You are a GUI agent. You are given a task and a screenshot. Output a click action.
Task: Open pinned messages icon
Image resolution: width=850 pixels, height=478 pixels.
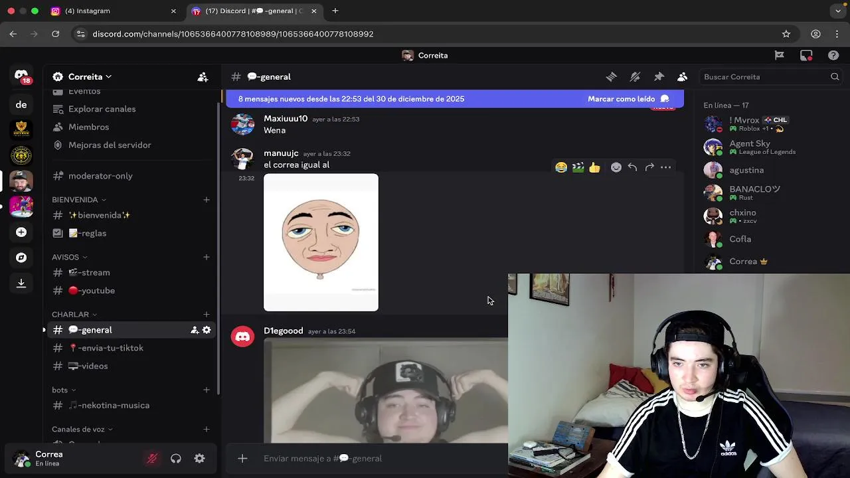pyautogui.click(x=659, y=77)
